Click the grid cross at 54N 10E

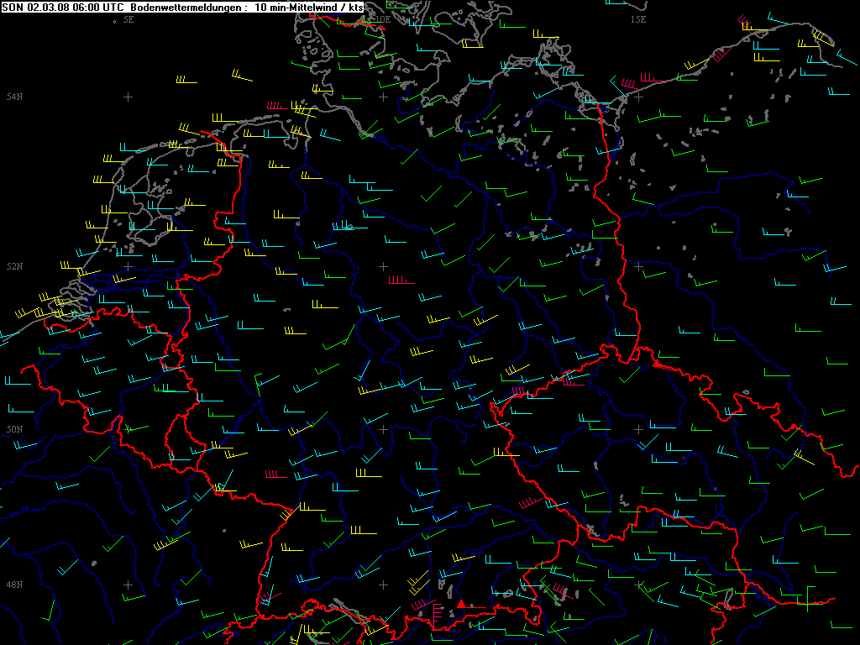(384, 97)
